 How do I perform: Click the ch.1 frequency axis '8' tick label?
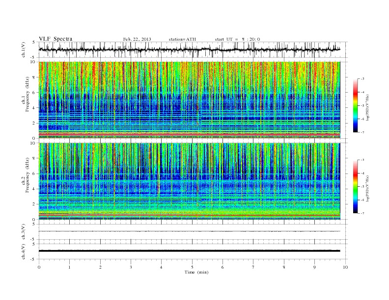[34, 77]
